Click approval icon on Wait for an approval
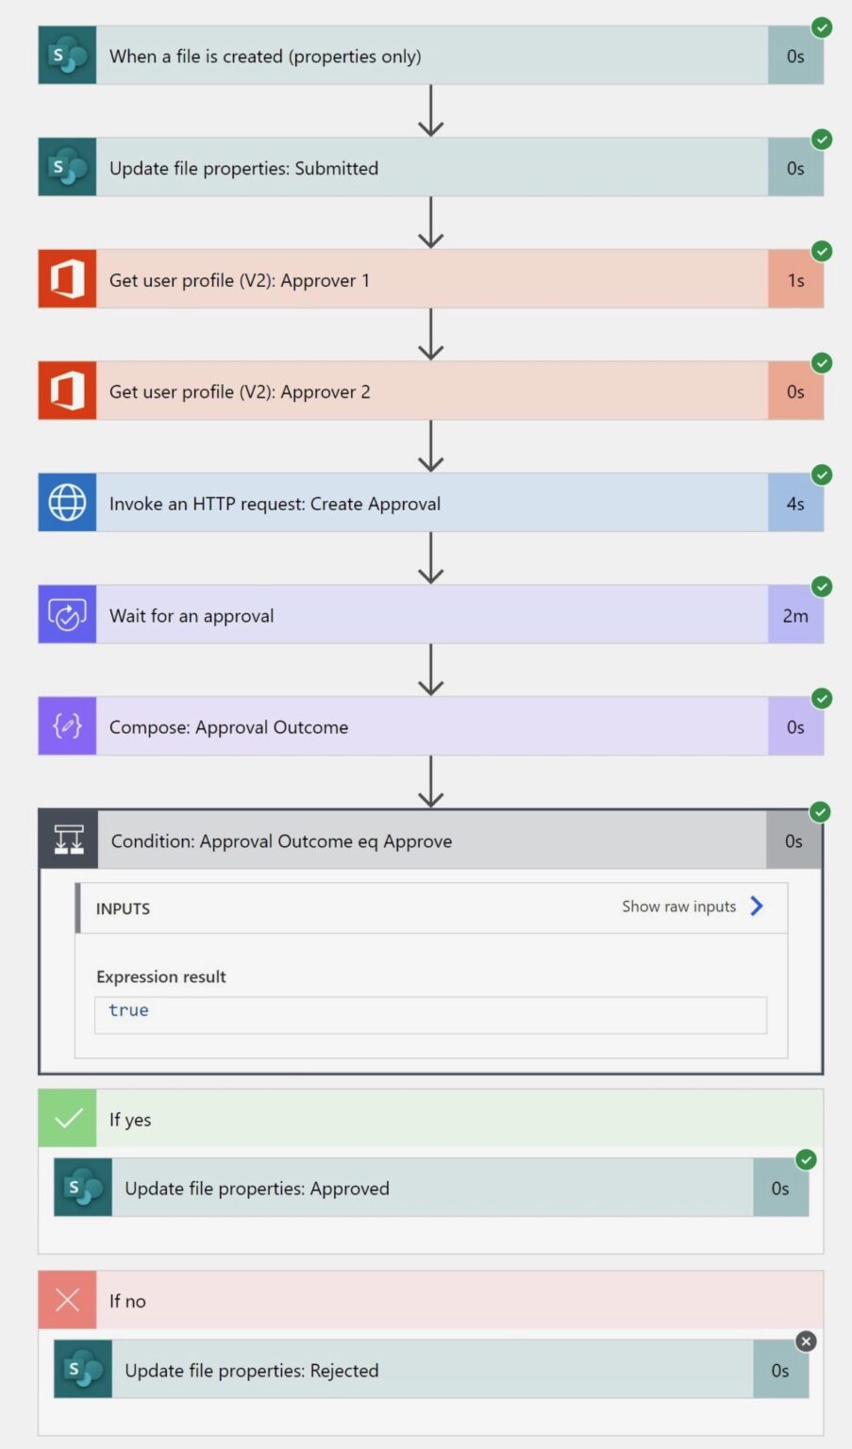The image size is (852, 1449). click(67, 615)
